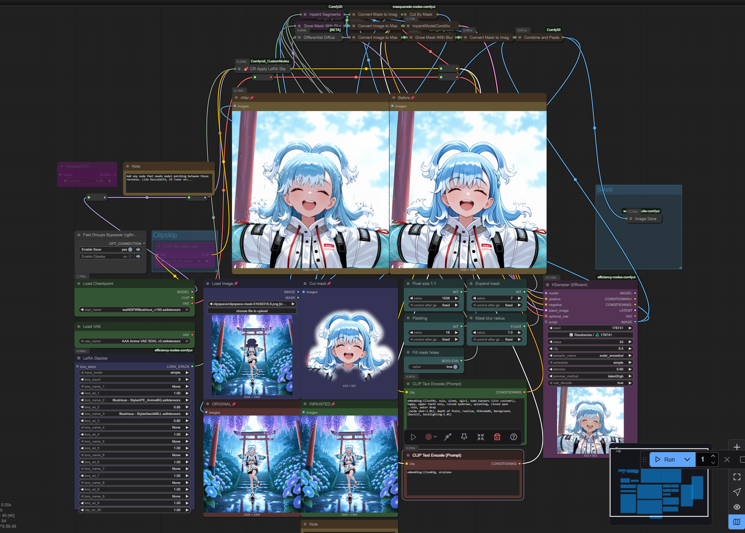Toggle the minimap map icon
Image resolution: width=745 pixels, height=533 pixels.
[x=737, y=522]
